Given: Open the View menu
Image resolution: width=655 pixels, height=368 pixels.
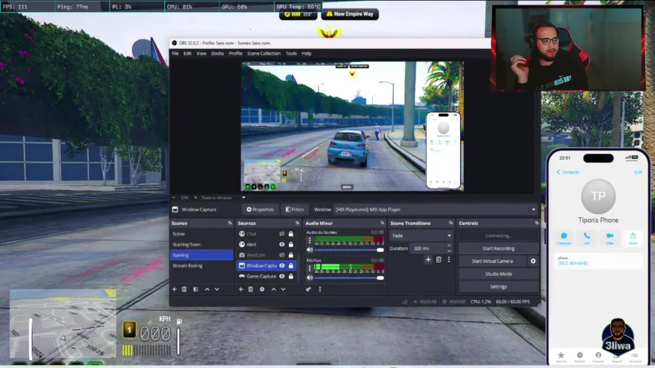Looking at the screenshot, I should [201, 53].
